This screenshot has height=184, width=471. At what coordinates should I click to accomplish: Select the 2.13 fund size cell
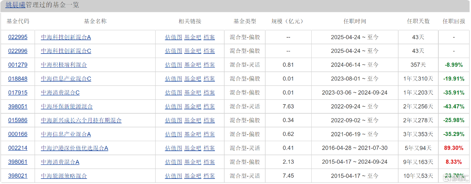[x=288, y=162]
